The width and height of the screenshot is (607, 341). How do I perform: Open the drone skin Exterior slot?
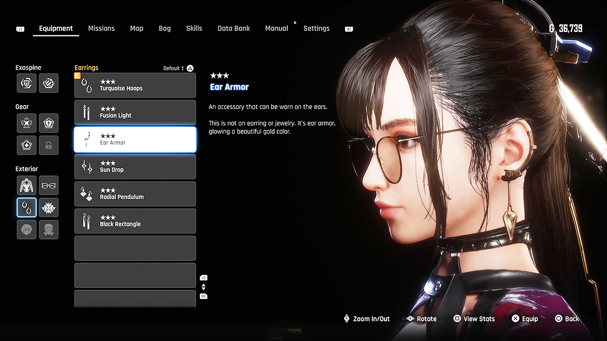coord(49,208)
